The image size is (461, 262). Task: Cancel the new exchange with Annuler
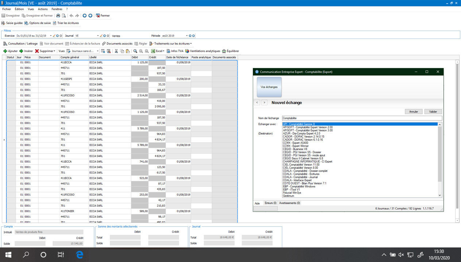(x=414, y=111)
